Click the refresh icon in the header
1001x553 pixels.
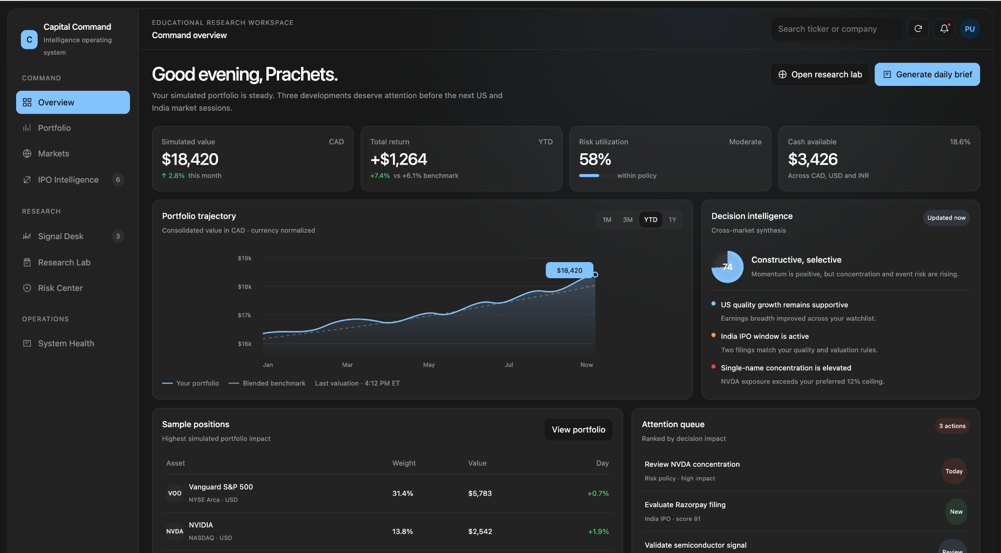(x=918, y=29)
